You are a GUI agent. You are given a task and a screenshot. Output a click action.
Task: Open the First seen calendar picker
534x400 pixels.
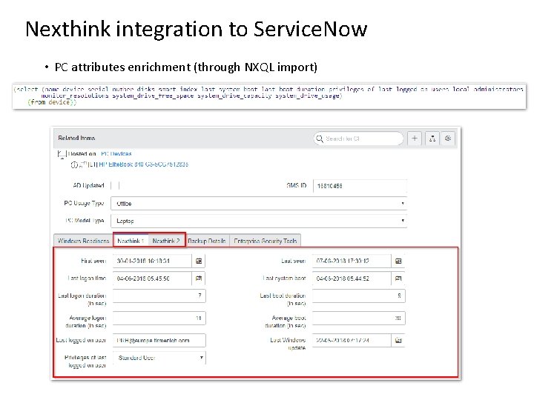point(199,261)
